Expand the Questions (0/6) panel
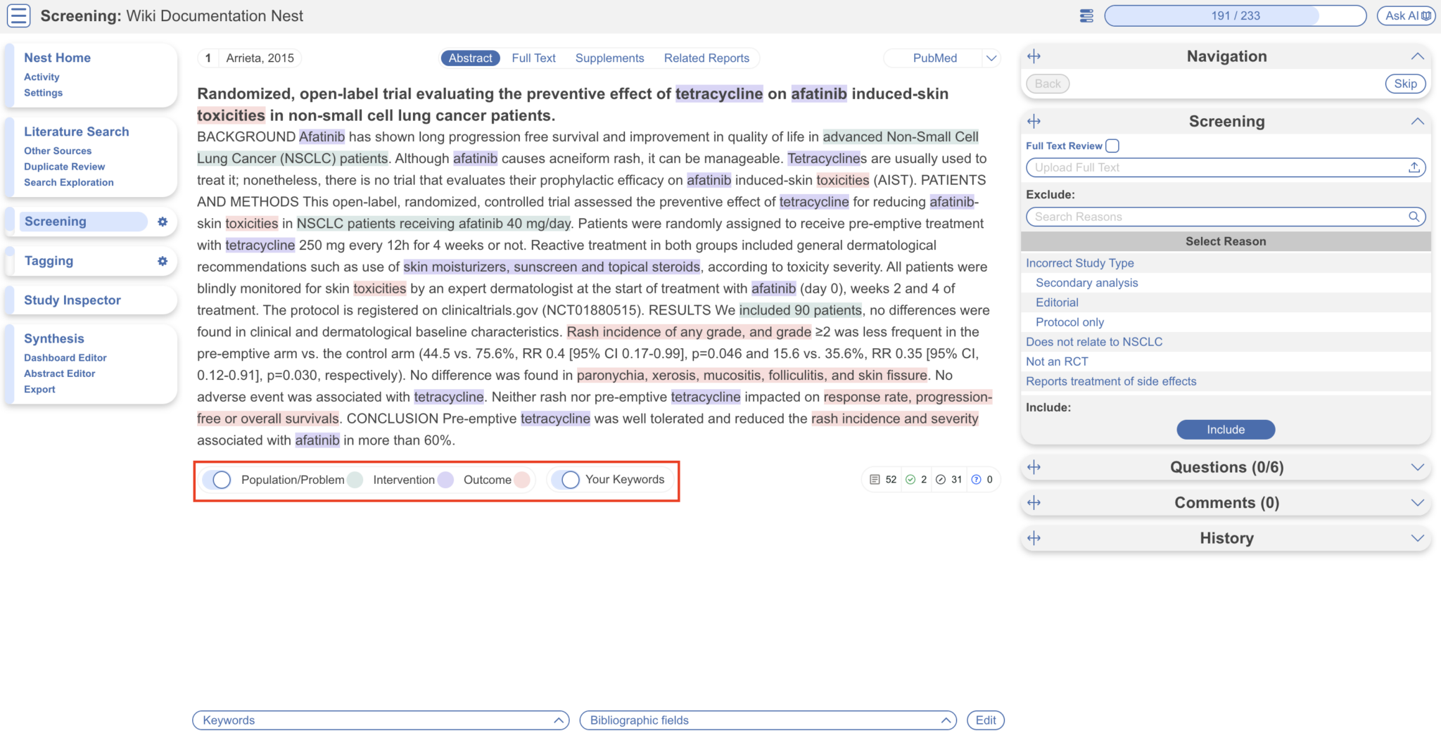Screen dimensions: 1441x740 (1417, 467)
